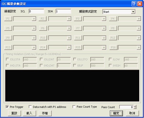The height and width of the screenshot is (118, 144).
Task: Enable the tLOW timing violation checkbox
Action: click(110, 59)
